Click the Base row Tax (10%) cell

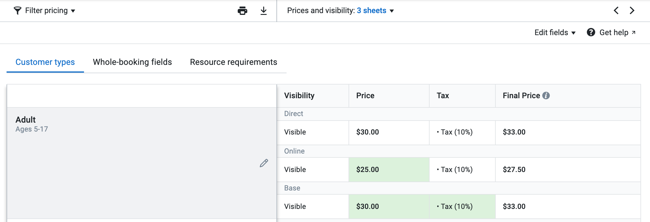pyautogui.click(x=462, y=207)
